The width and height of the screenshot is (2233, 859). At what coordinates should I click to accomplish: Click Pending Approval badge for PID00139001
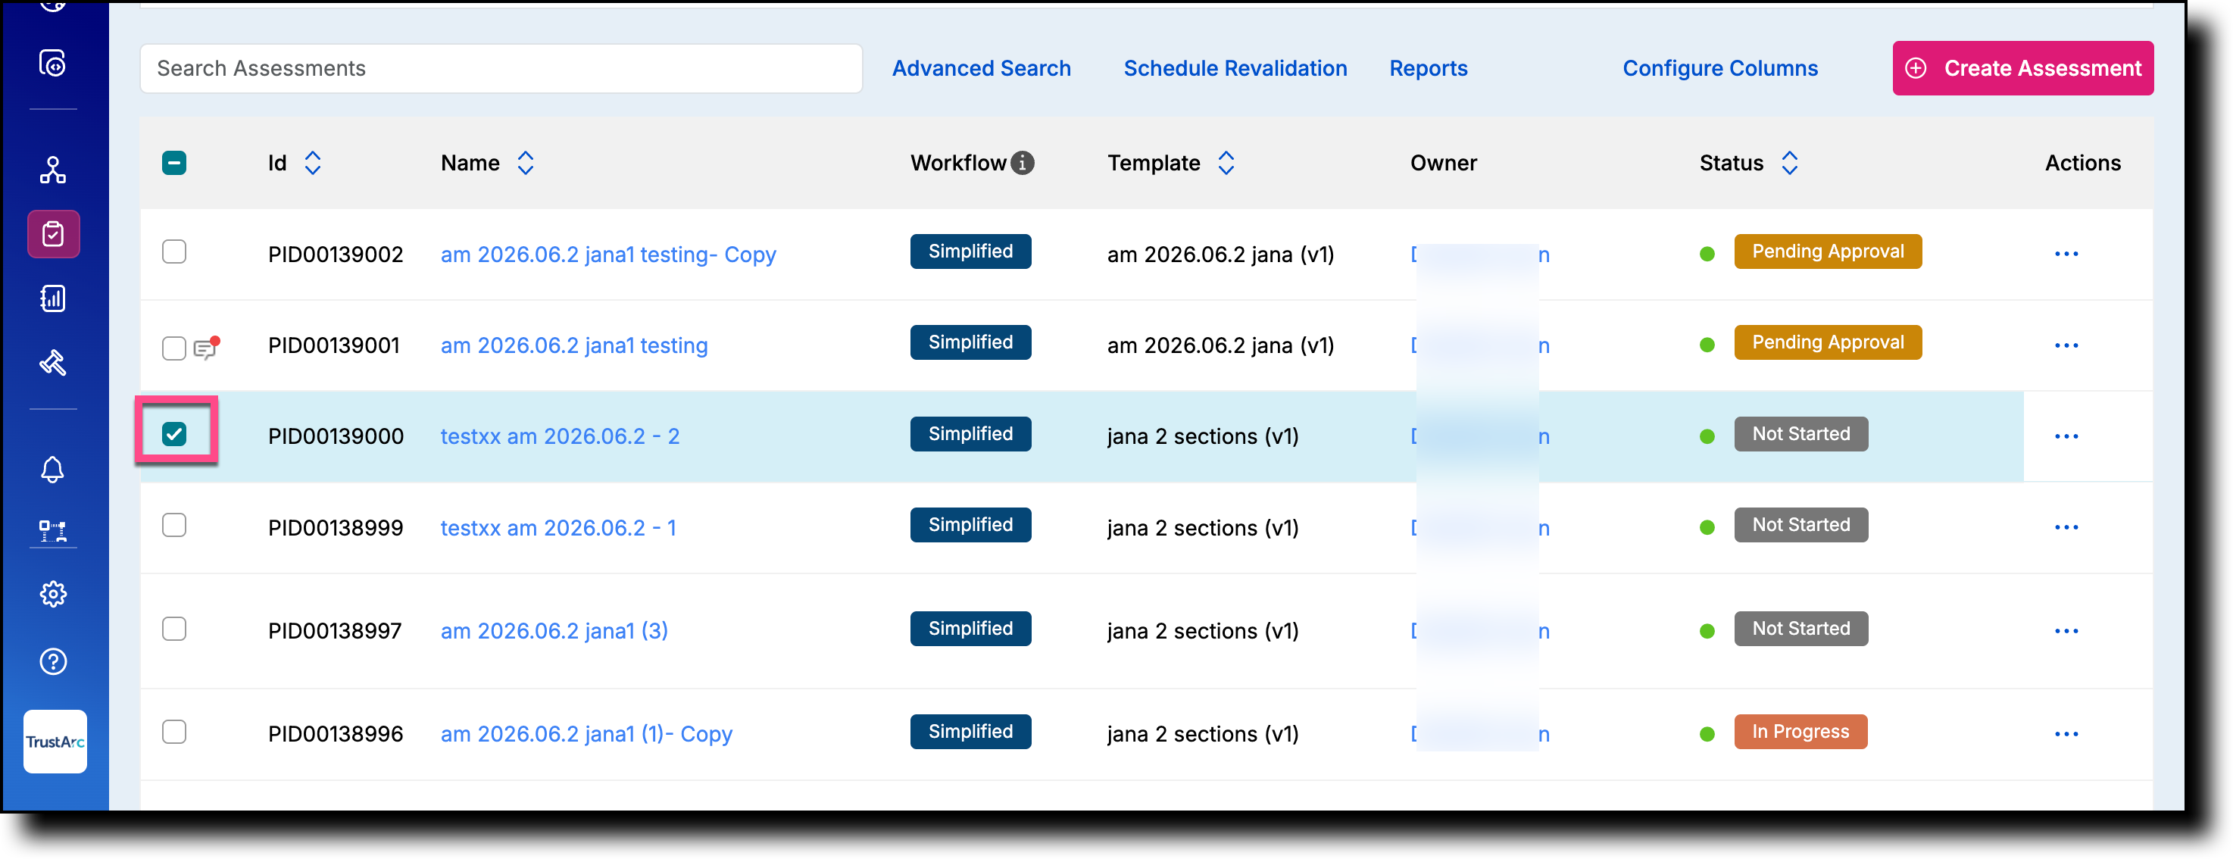1829,342
